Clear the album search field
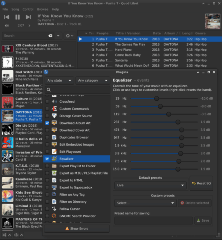The width and height of the screenshot is (222, 240). [x=50, y=36]
